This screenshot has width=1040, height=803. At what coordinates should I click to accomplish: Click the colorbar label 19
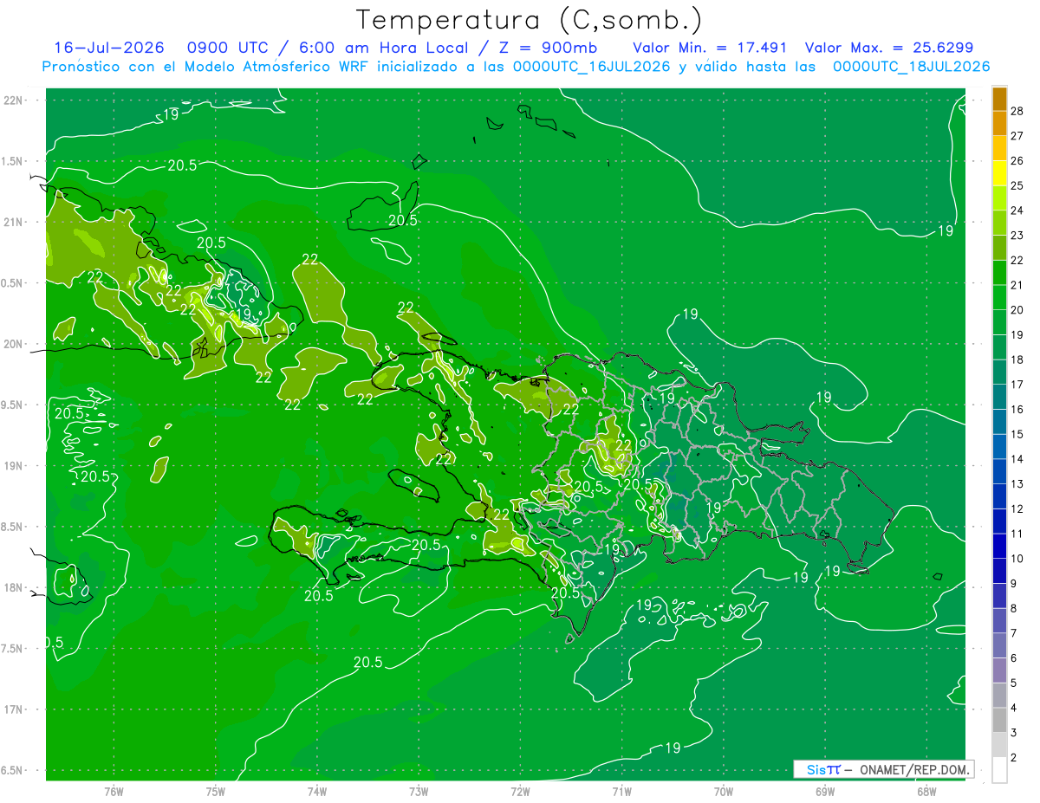coord(1017,334)
